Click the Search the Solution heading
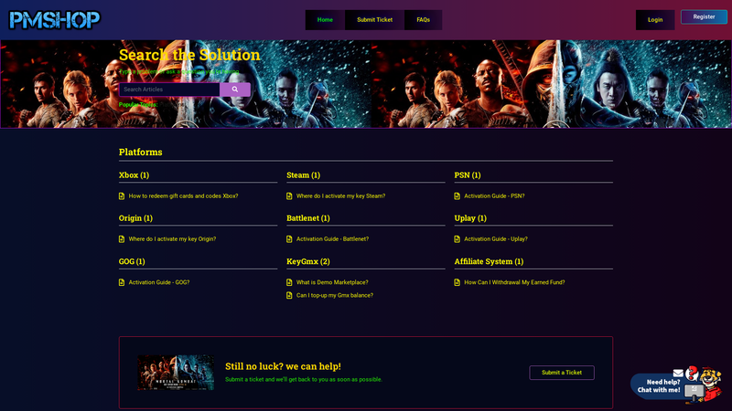 [x=189, y=55]
